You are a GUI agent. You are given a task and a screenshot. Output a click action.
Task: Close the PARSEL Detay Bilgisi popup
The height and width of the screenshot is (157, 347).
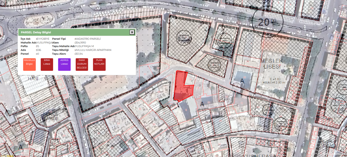click(x=132, y=32)
